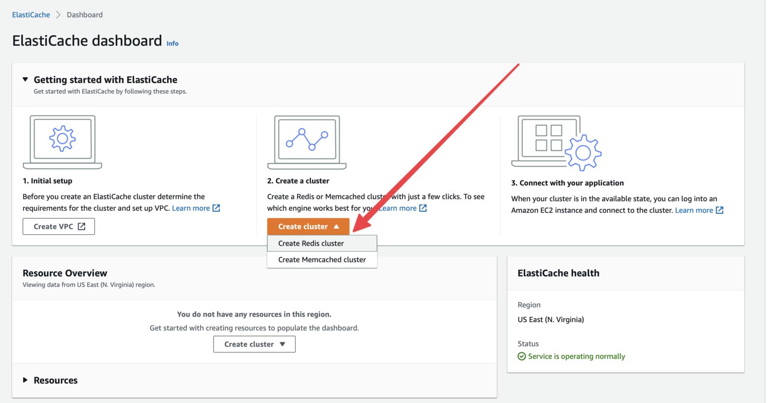Click the Initial setup gear laptop icon
Image resolution: width=779 pixels, height=403 pixels.
click(62, 142)
